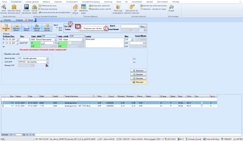Image resolution: width=243 pixels, height=141 pixels.
Task: Open the CCH/SFR Serviceerfolg dropdown
Action: pyautogui.click(x=48, y=62)
